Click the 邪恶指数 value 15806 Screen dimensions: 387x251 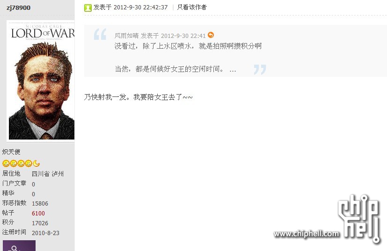coord(40,203)
